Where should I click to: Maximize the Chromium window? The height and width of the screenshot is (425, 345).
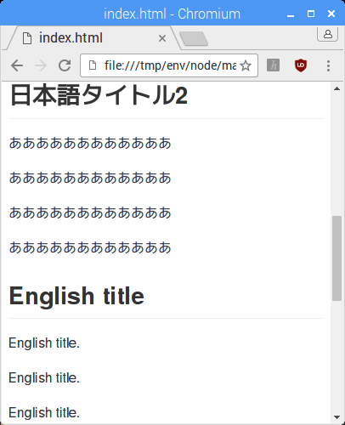click(311, 14)
